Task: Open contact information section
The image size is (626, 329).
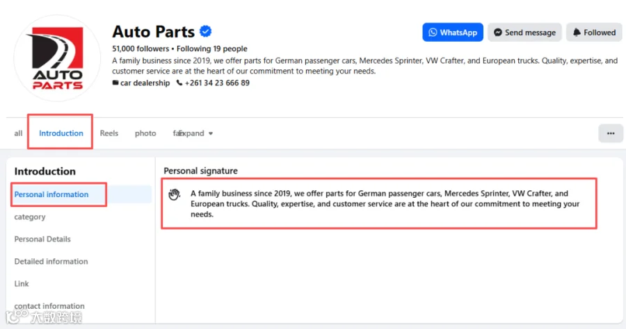Action: (x=49, y=306)
